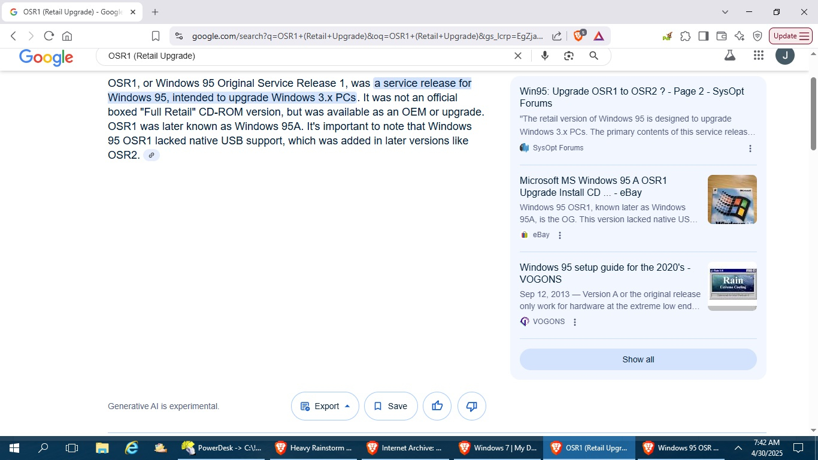Submit search with magnifier icon
Viewport: 818px width, 460px height.
tap(593, 56)
